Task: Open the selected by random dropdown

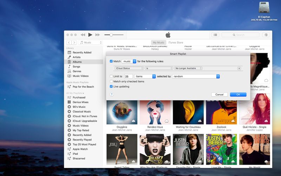Action: click(196, 76)
